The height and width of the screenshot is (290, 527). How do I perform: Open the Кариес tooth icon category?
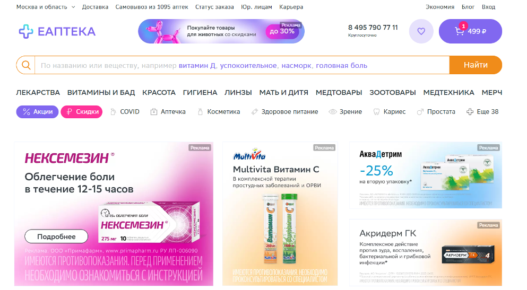390,112
